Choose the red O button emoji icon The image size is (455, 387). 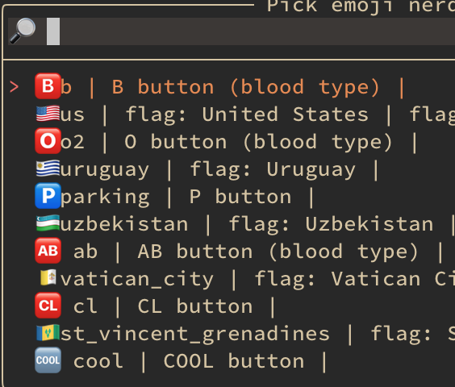(48, 141)
